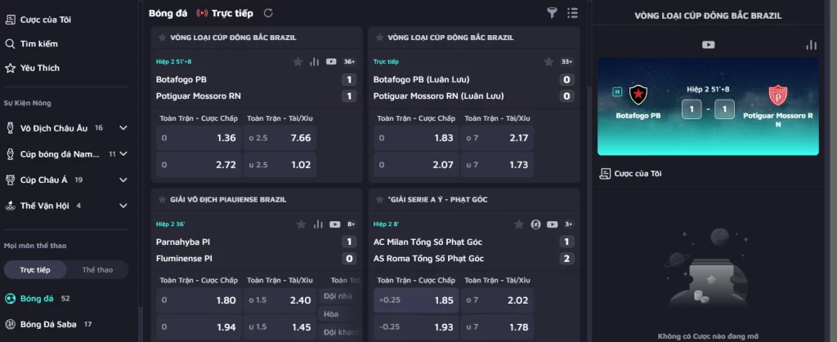
Task: Switch to list view icon
Action: click(572, 13)
